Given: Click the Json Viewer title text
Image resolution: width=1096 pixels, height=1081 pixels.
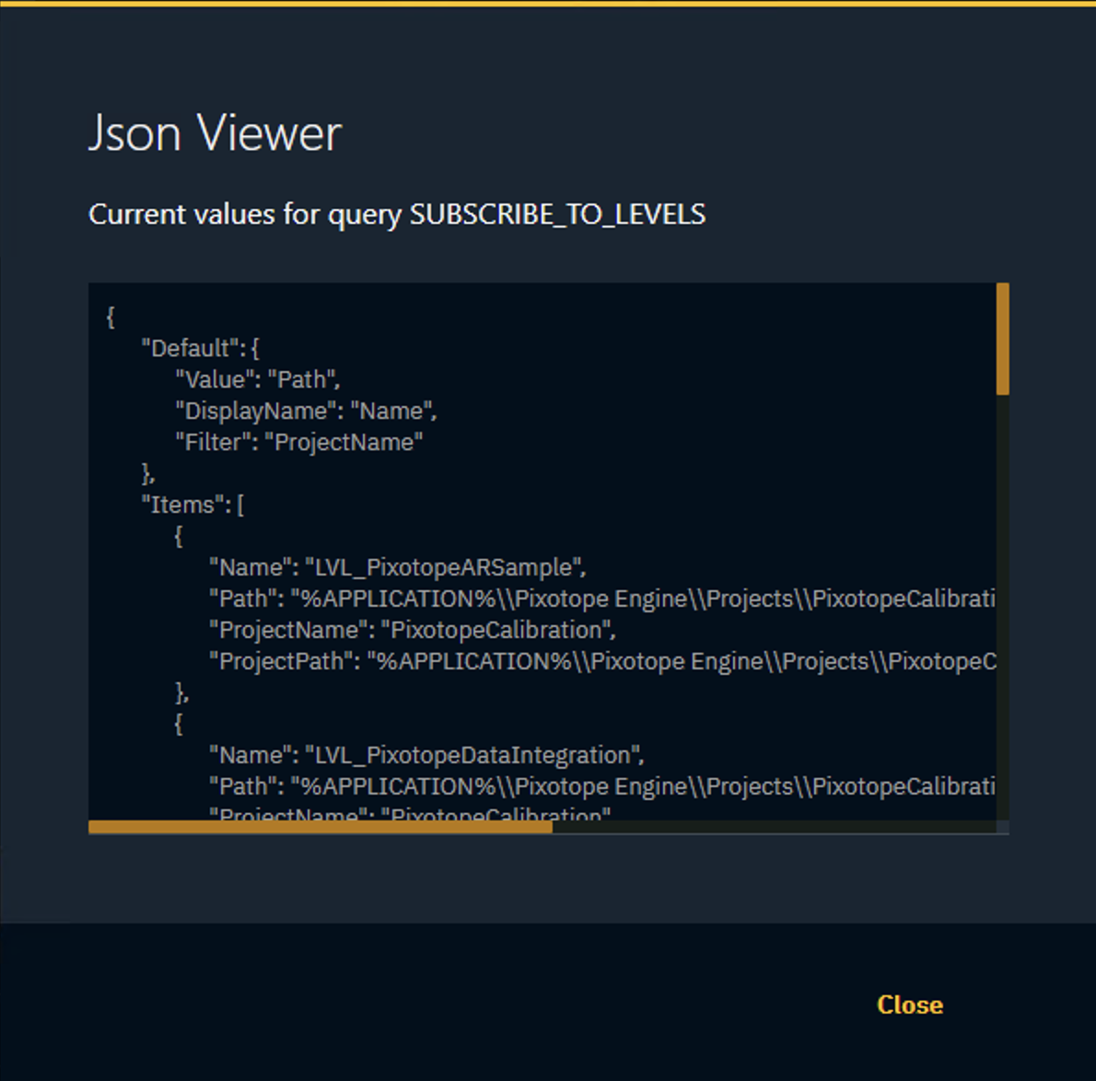Looking at the screenshot, I should (x=215, y=133).
